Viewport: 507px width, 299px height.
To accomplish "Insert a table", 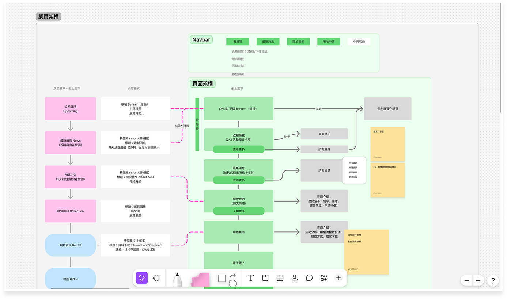I will [x=280, y=278].
